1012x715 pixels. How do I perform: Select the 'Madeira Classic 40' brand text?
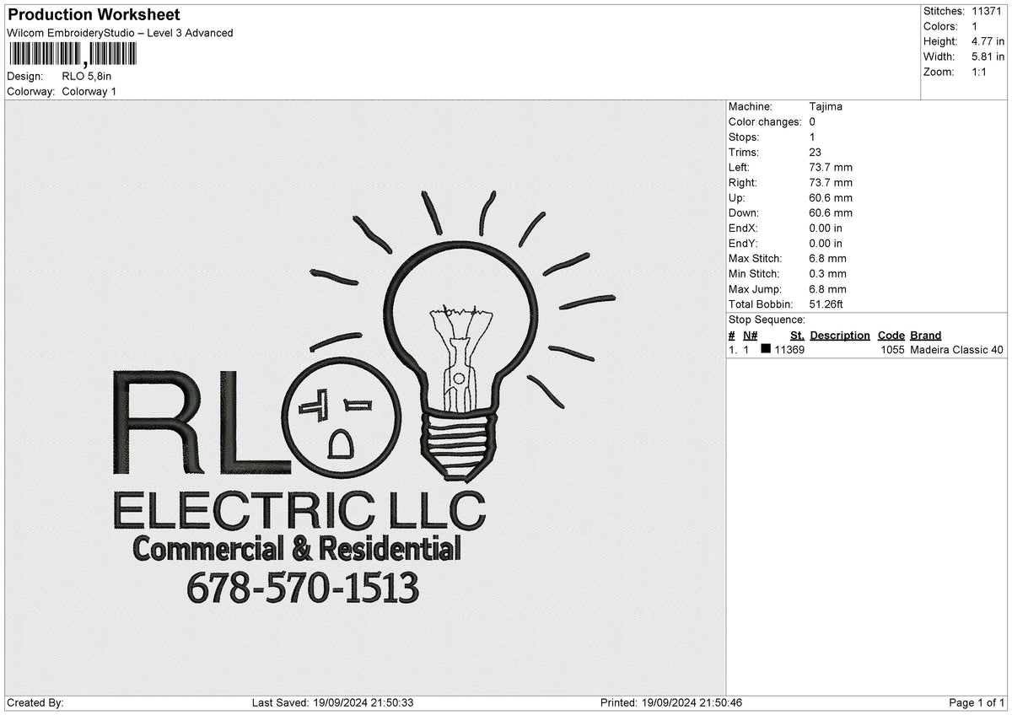click(957, 350)
